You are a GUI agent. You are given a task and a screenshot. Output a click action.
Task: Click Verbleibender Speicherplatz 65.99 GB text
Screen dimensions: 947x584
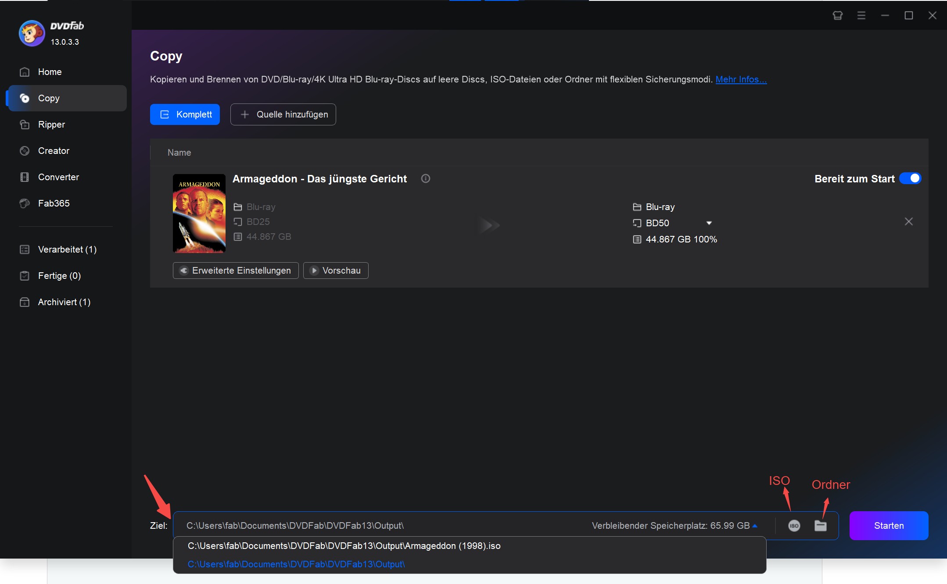click(x=671, y=526)
